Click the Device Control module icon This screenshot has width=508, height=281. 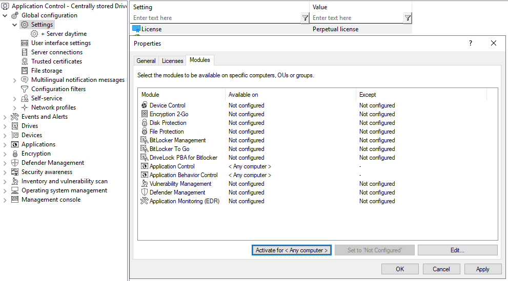point(144,105)
